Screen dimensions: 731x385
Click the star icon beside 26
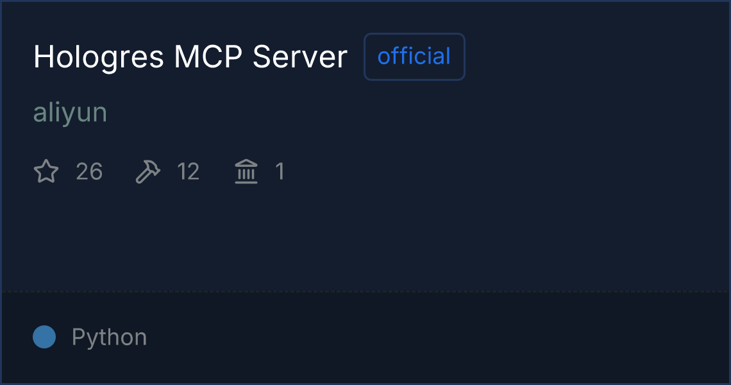[x=46, y=171]
